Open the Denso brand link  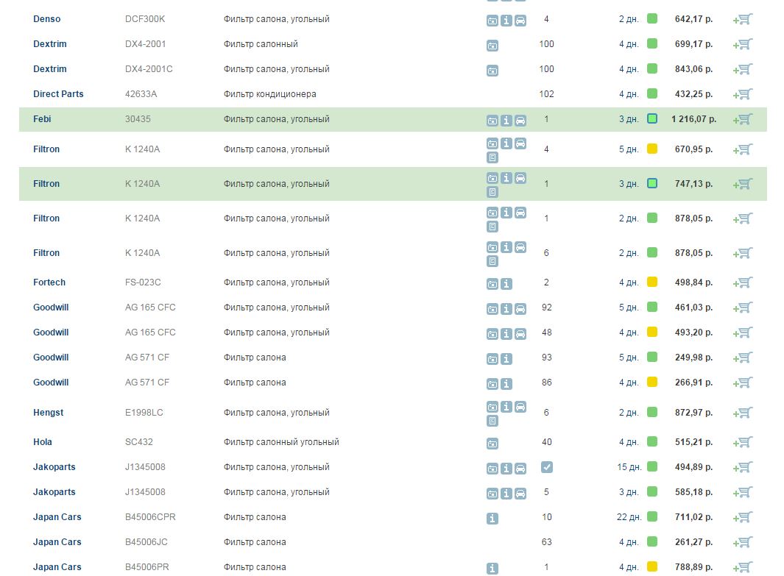point(47,19)
